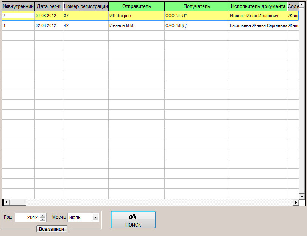Open the Месяц dropdown arrow

(x=95, y=217)
